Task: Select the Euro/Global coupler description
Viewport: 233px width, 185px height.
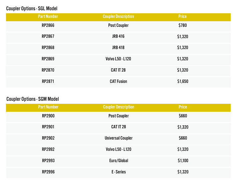Action: (118, 161)
